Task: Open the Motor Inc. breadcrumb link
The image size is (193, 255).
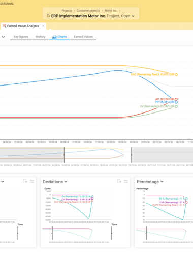Action: coord(111,11)
